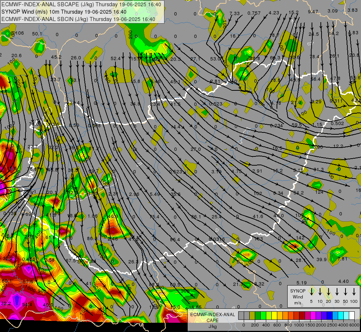The height and width of the screenshot is (332, 361).
Task: Click the map value 3.09
Action: 333,11
